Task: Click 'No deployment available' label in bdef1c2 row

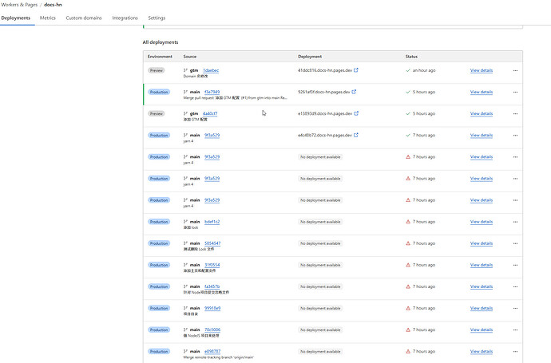Action: [320, 222]
